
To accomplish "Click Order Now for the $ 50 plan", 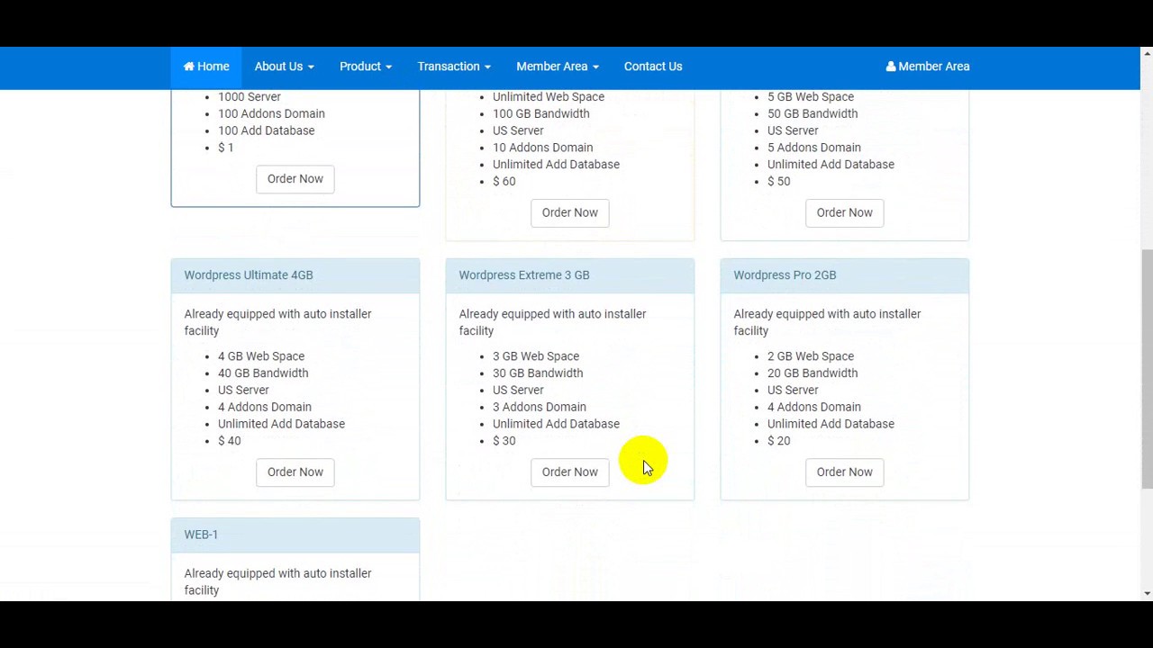I will [844, 213].
